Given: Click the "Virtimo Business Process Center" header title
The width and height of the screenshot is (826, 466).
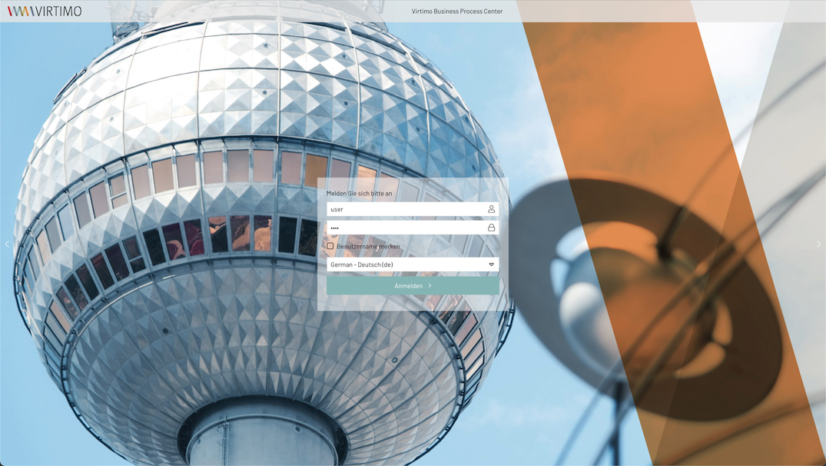Looking at the screenshot, I should tap(457, 12).
